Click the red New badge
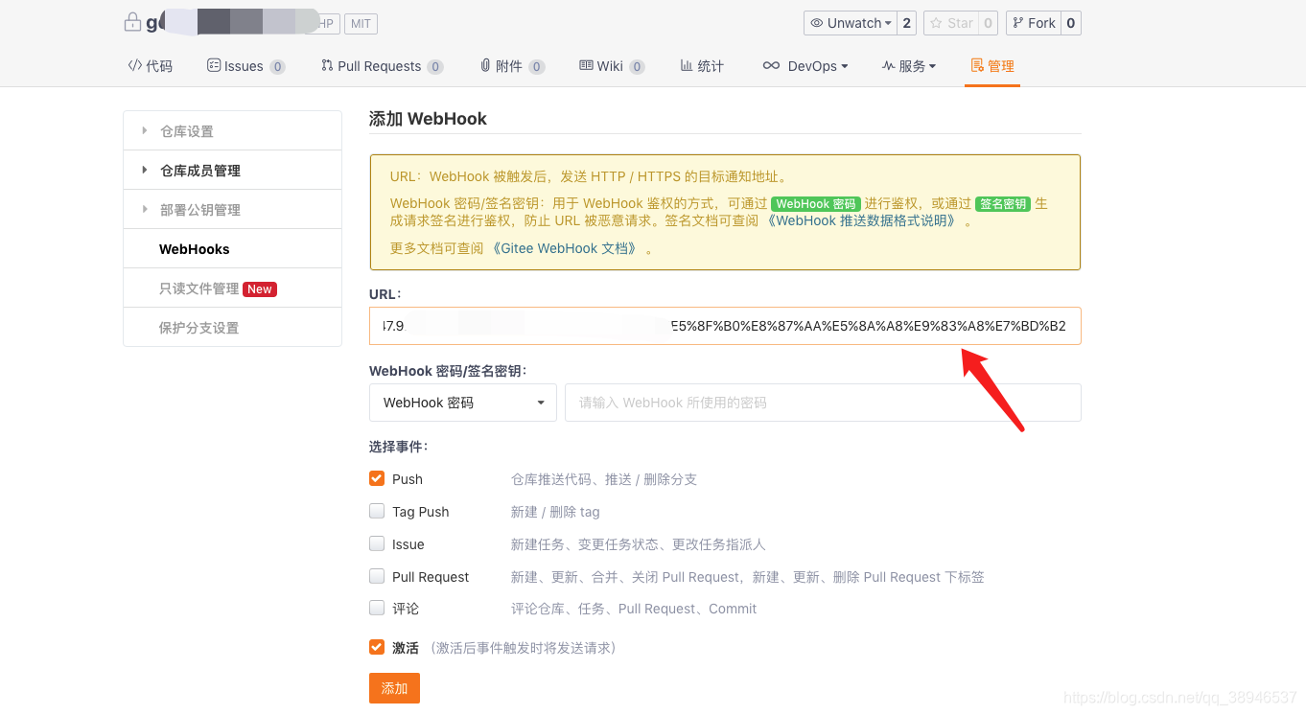 pyautogui.click(x=260, y=288)
